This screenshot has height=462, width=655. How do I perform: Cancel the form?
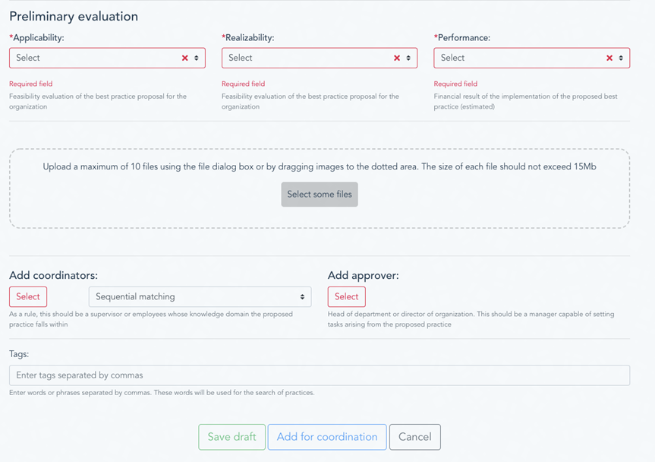[415, 437]
